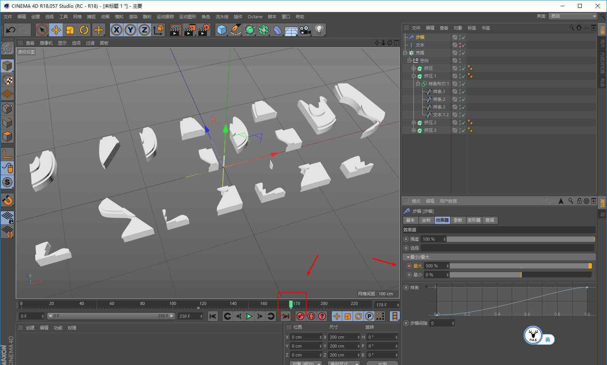Add a Cube primitive object

tap(221, 30)
